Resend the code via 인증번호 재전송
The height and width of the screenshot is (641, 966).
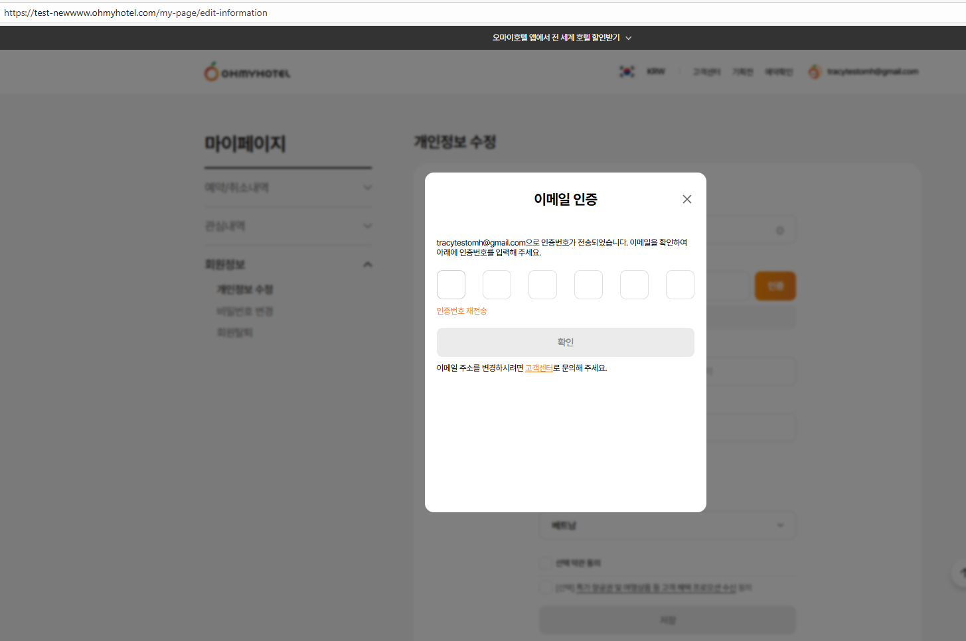coord(461,311)
